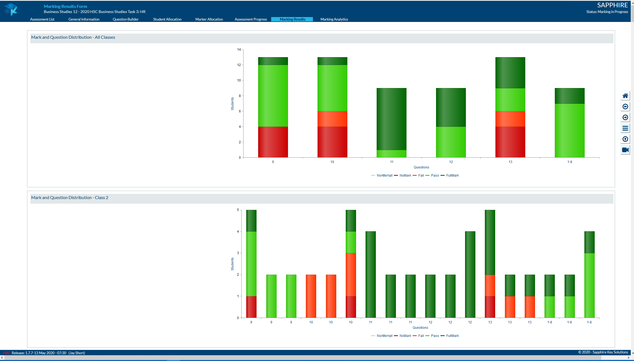634x361 pixels.
Task: Click the back arrow circle icon
Action: point(625,107)
